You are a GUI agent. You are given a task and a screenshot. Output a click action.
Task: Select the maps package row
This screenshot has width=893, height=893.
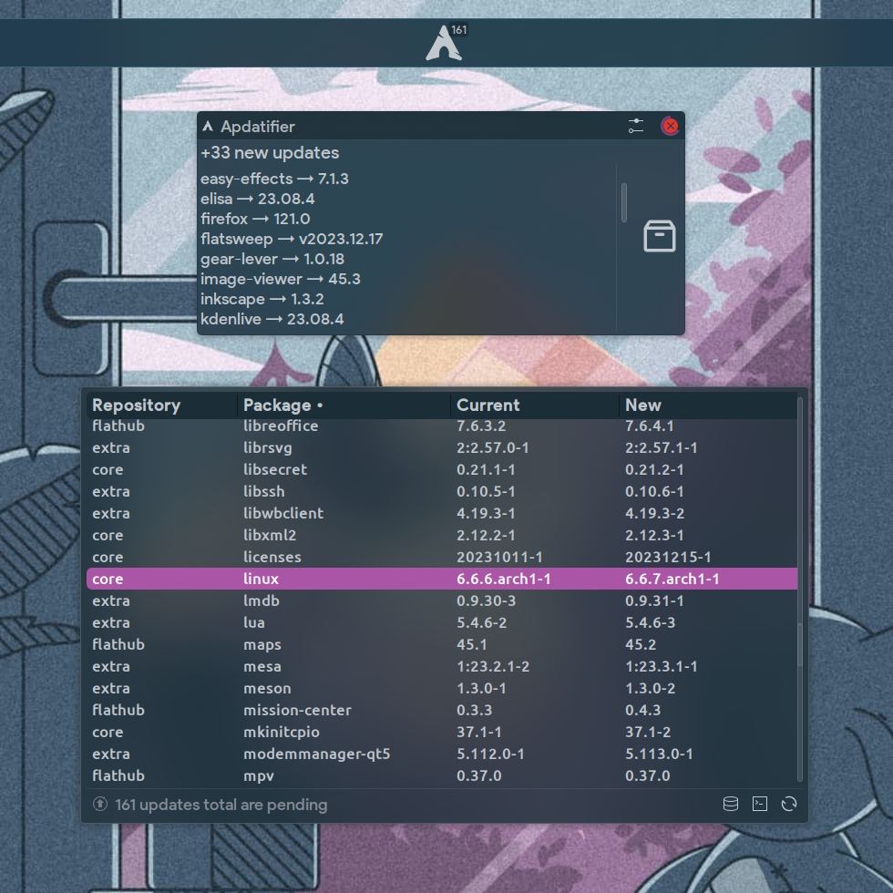pyautogui.click(x=442, y=645)
